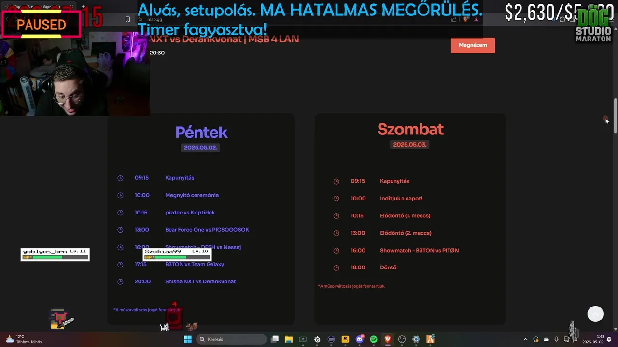
Task: Click the Megnyitó ceremónia entry
Action: pyautogui.click(x=192, y=195)
